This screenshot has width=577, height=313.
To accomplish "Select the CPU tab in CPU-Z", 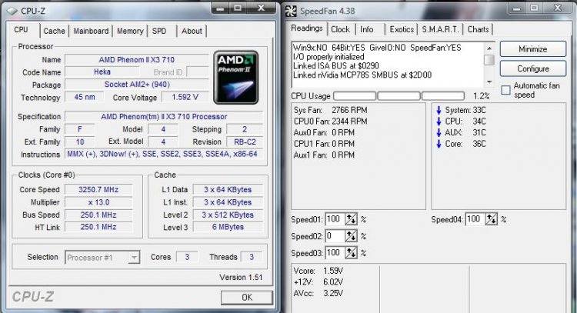I will (x=22, y=30).
